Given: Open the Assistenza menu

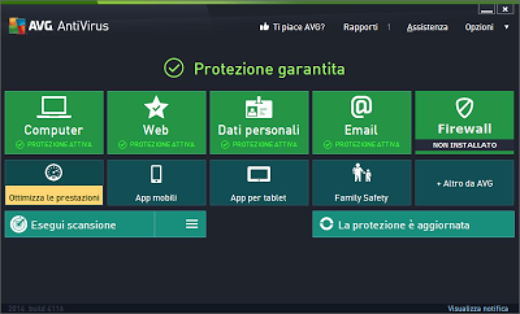Looking at the screenshot, I should point(427,27).
